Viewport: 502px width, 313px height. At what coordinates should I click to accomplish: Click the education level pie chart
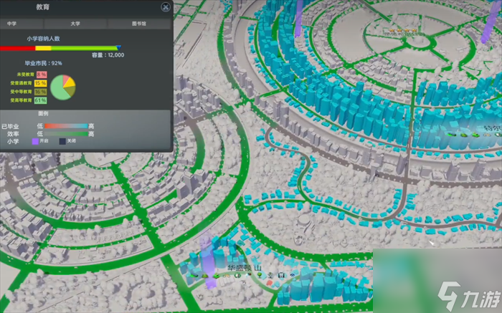[63, 87]
